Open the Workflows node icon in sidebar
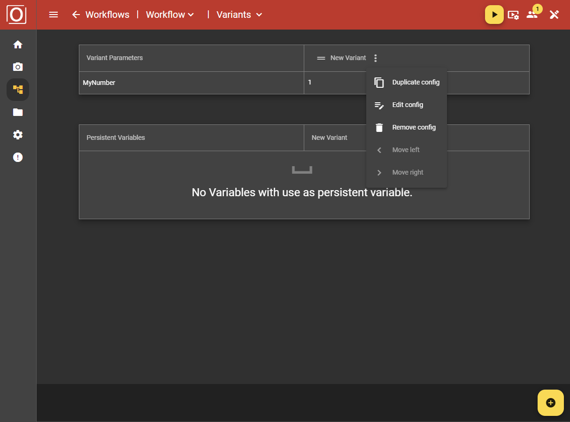The height and width of the screenshot is (422, 570). coord(17,89)
